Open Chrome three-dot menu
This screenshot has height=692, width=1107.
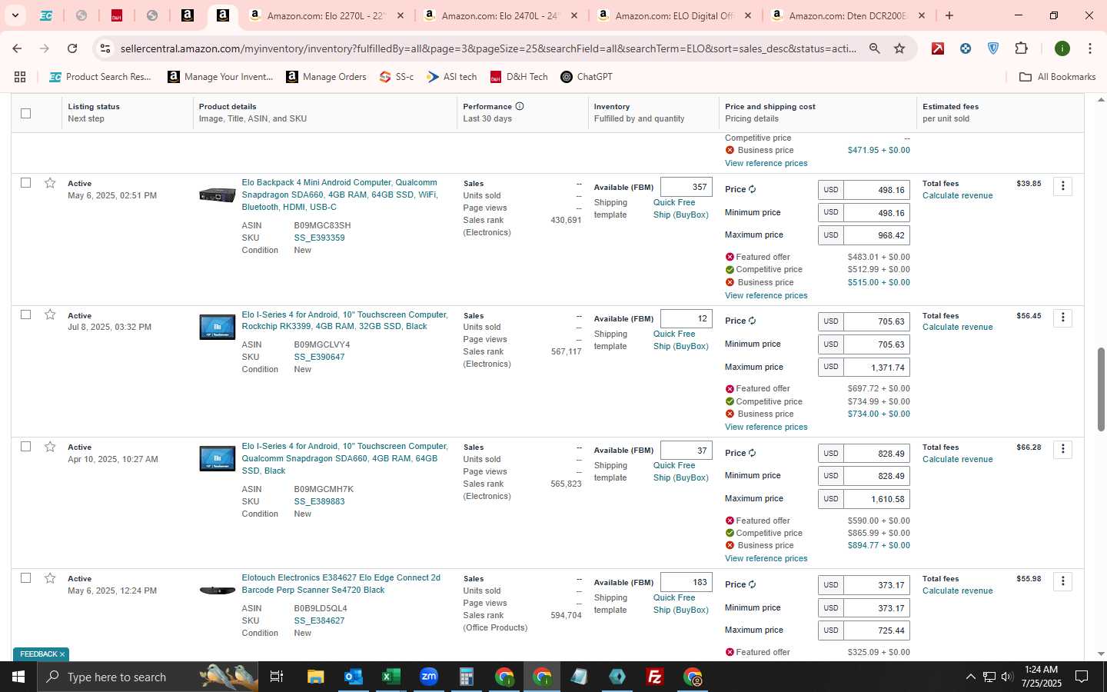[1089, 48]
